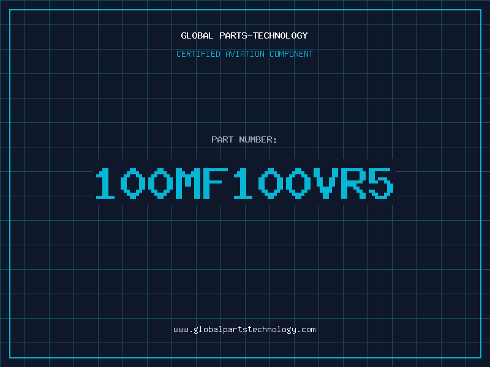Select the part number 100MF100VR5
The image size is (490, 367).
tap(244, 183)
